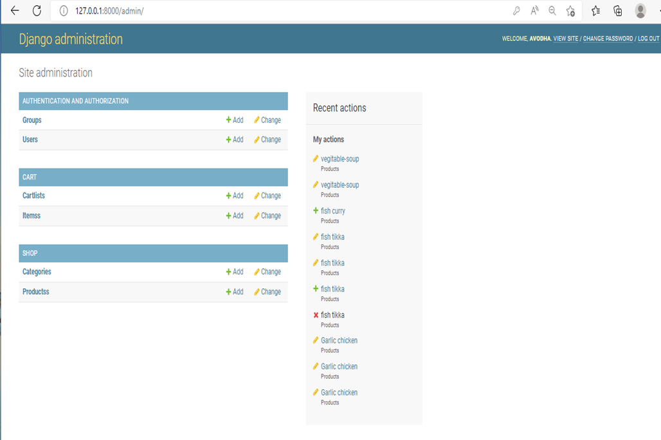
Task: Click the yellow Change pencil icon for Users
Action: (256, 140)
